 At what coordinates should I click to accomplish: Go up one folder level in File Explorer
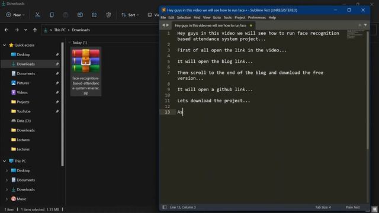pyautogui.click(x=35, y=30)
